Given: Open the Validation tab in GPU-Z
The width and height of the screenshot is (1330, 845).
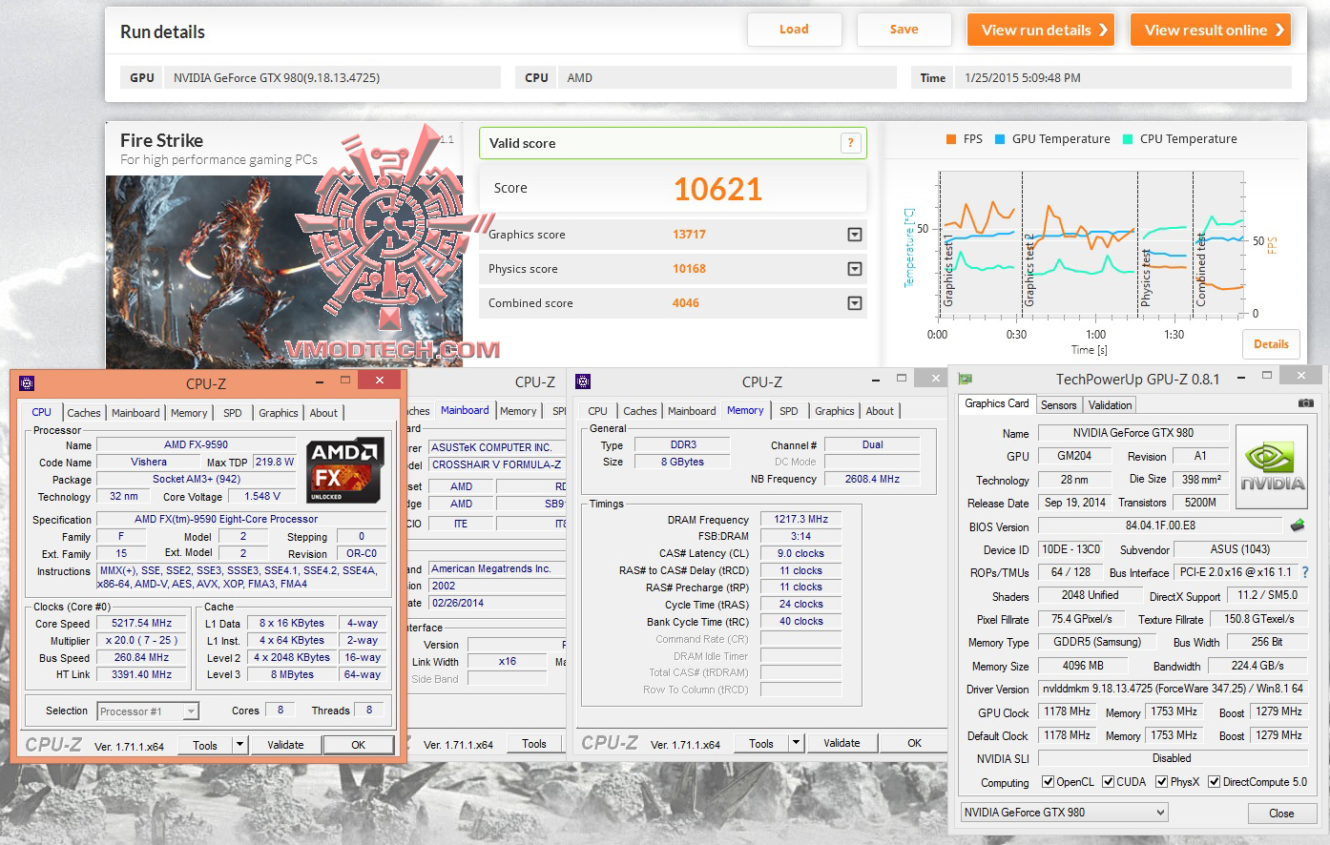Looking at the screenshot, I should 1110,405.
